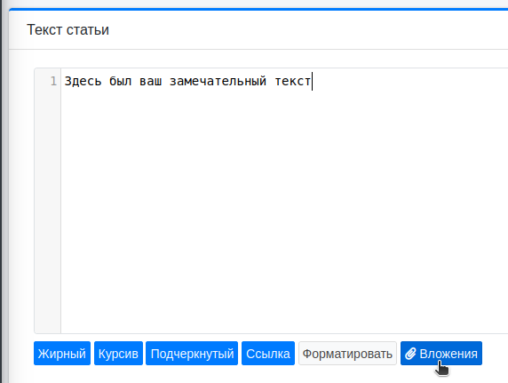
Task: Click the empty area below the text line
Action: [284, 211]
